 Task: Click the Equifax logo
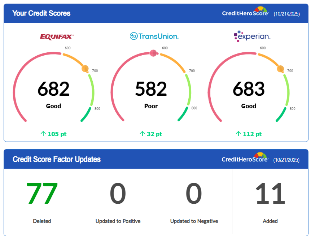57,36
